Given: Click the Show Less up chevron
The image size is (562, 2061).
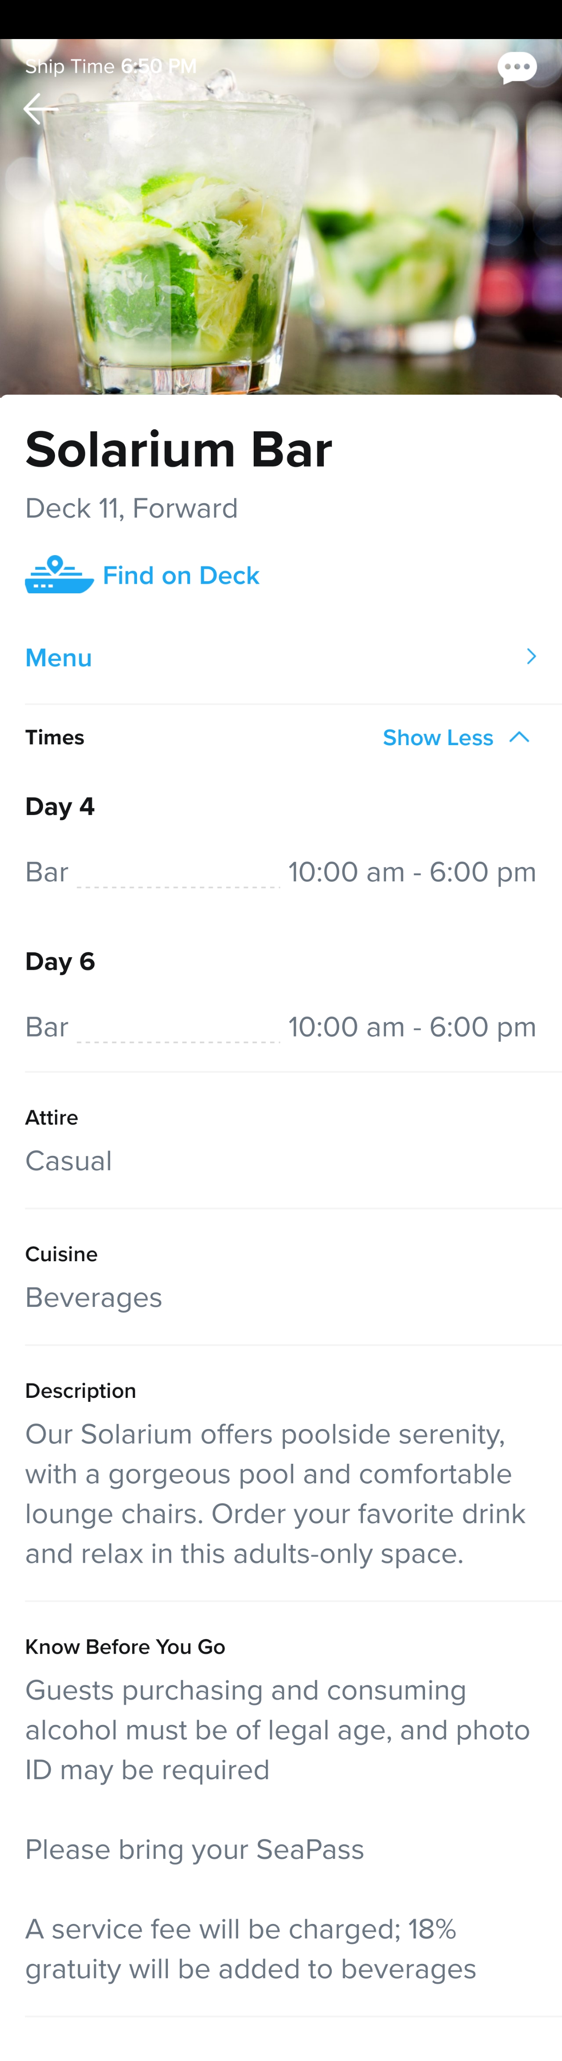Looking at the screenshot, I should click(520, 737).
